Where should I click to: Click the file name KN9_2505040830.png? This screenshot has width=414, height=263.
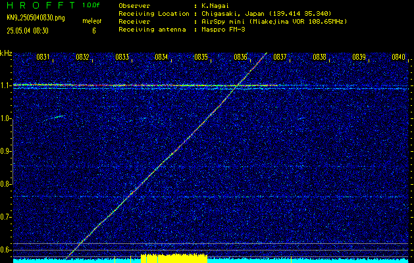[36, 18]
